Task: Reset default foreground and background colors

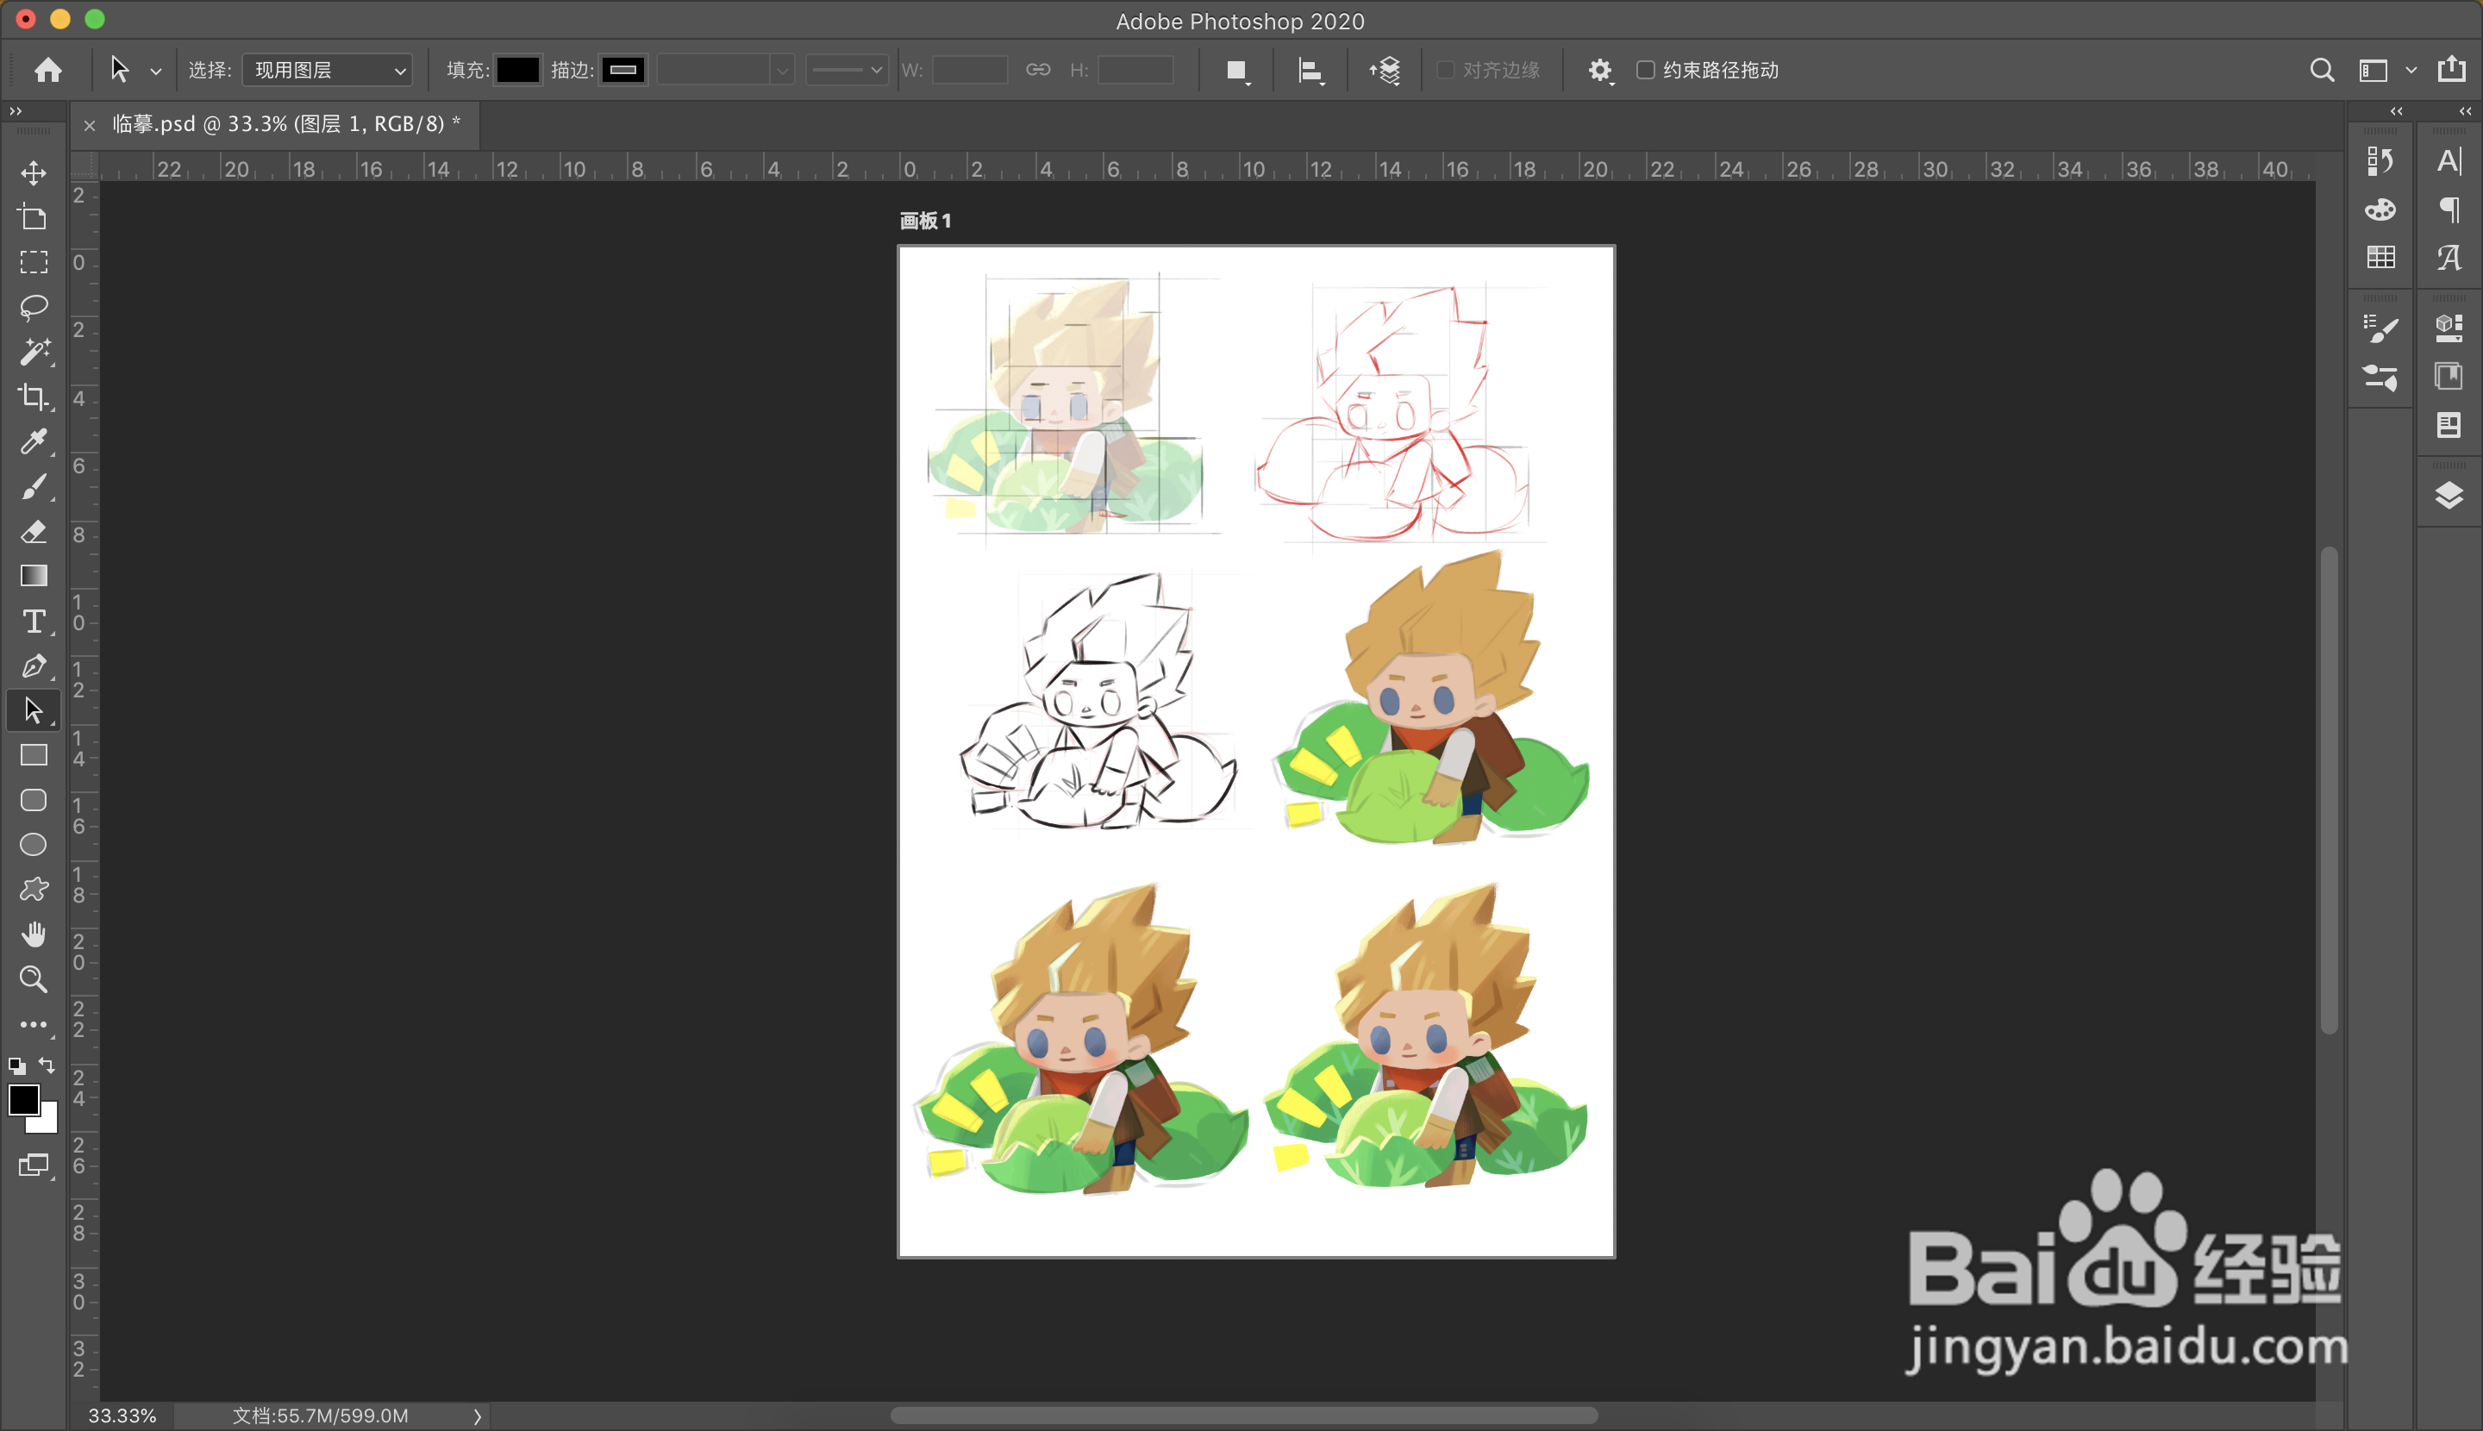Action: point(16,1065)
